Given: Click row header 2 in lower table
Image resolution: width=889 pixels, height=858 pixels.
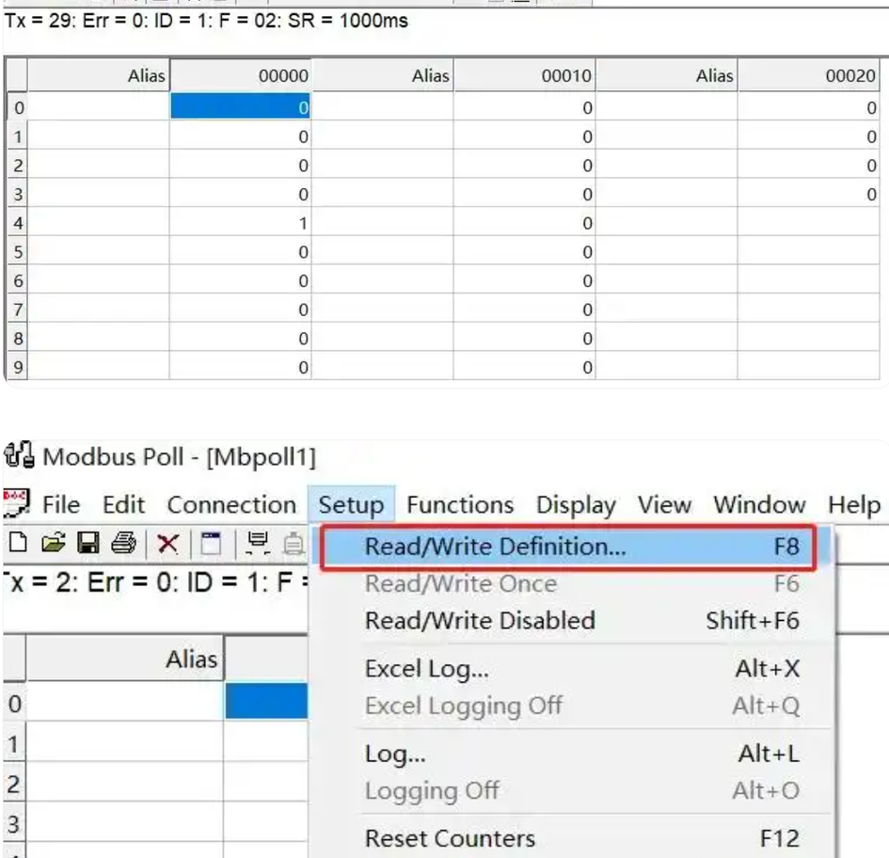Looking at the screenshot, I should 13,785.
